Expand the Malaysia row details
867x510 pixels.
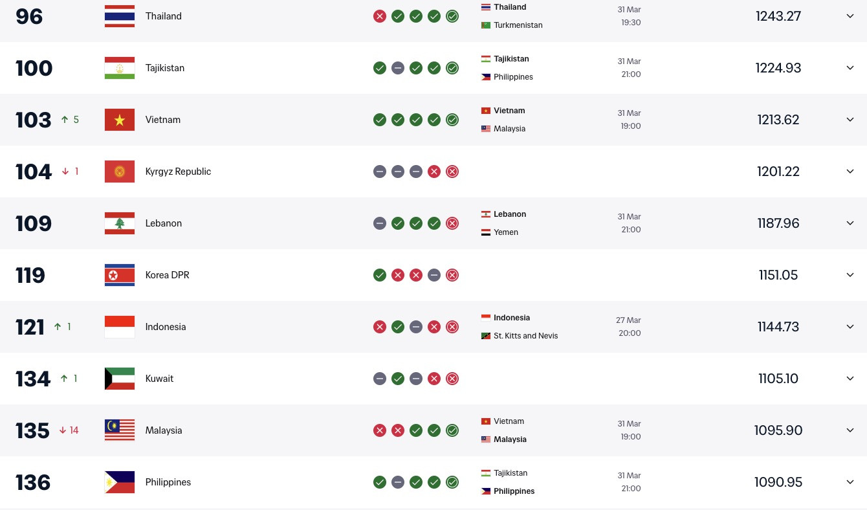pos(850,430)
